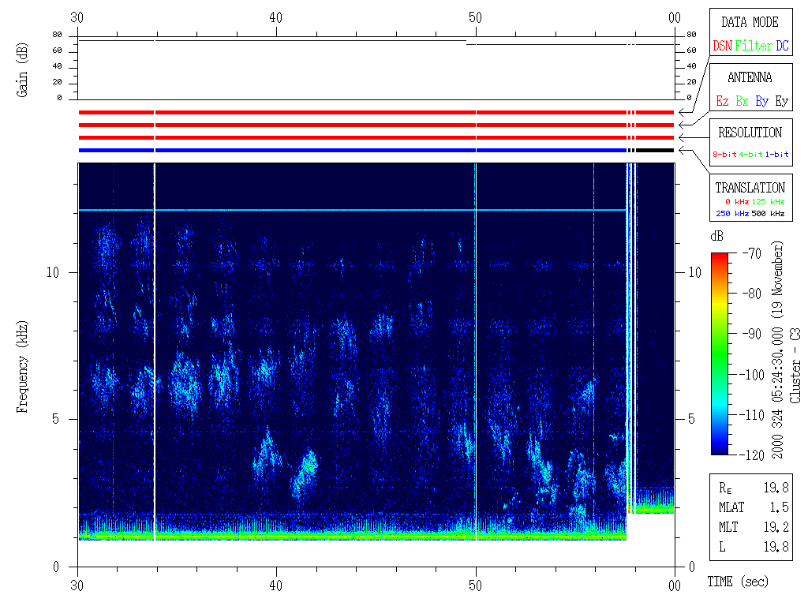Click the green Bx antenna label
808x606 pixels.
coord(742,101)
